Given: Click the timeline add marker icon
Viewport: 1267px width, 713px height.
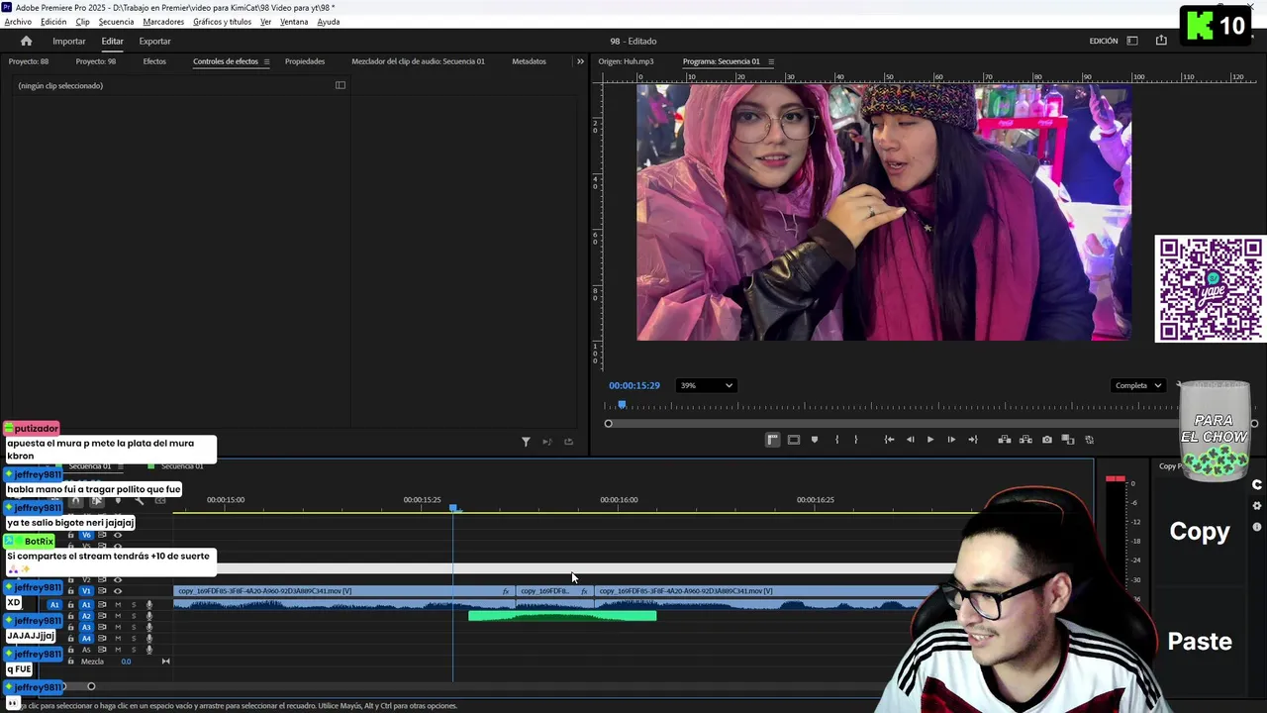Looking at the screenshot, I should [x=118, y=501].
